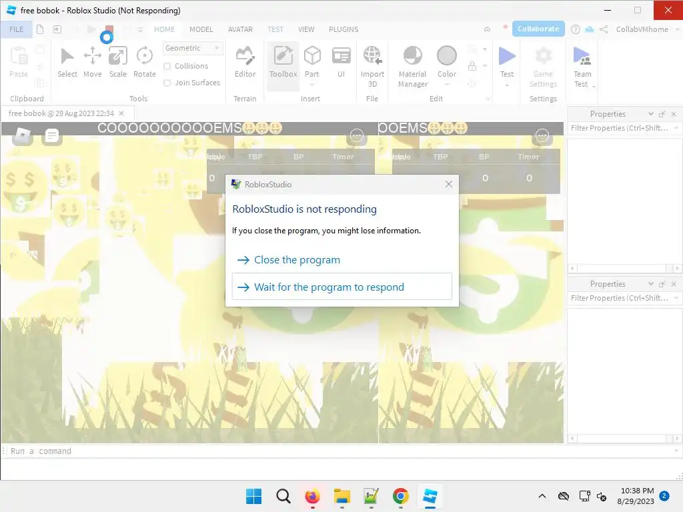Viewport: 683px width, 512px height.
Task: Activate the Move tool
Action: point(92,63)
